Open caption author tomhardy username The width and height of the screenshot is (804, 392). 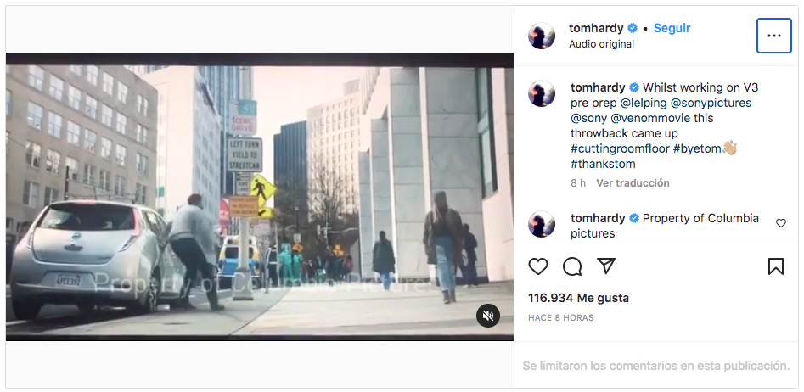598,87
